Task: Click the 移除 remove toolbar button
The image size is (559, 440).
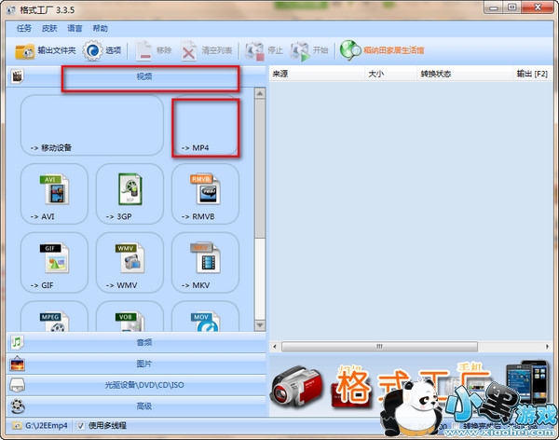Action: (154, 50)
